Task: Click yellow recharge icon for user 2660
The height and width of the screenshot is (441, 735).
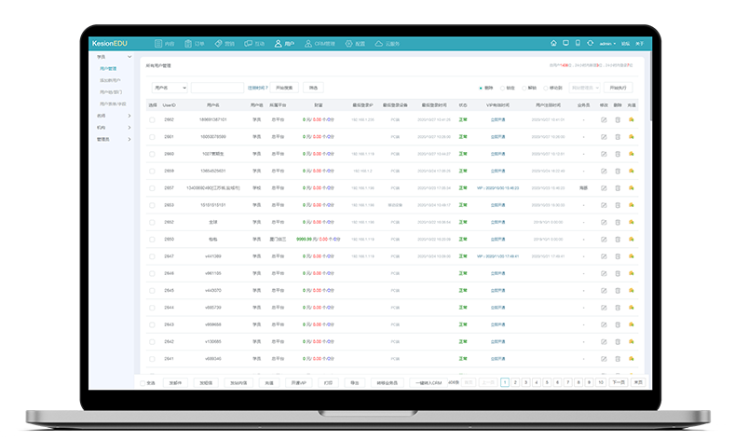Action: (631, 153)
